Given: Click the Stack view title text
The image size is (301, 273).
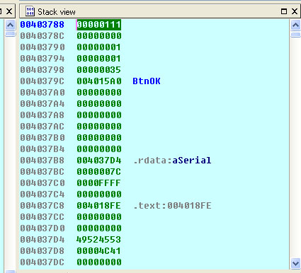Looking at the screenshot, I should point(57,12).
